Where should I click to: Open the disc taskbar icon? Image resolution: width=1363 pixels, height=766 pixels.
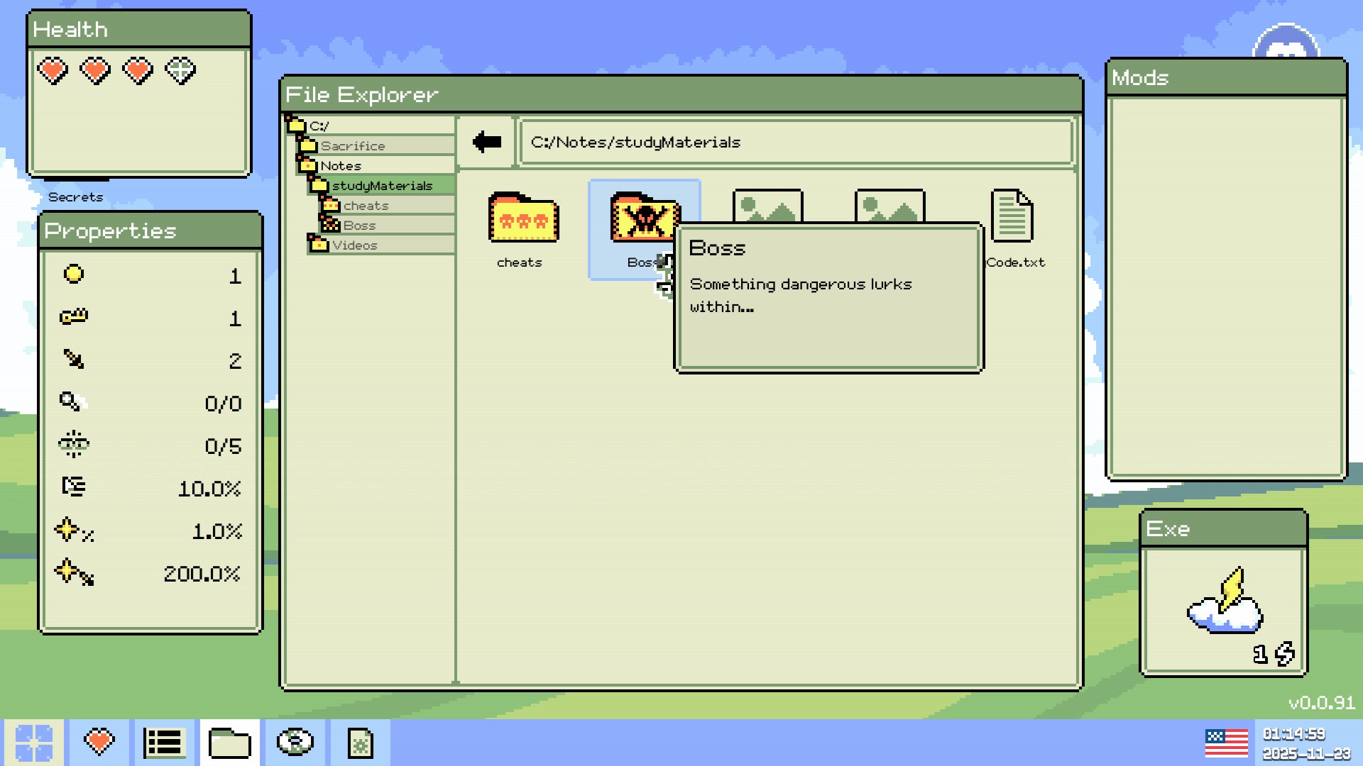tap(295, 742)
